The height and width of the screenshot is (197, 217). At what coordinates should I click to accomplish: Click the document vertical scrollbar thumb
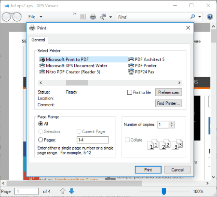tap(214, 36)
